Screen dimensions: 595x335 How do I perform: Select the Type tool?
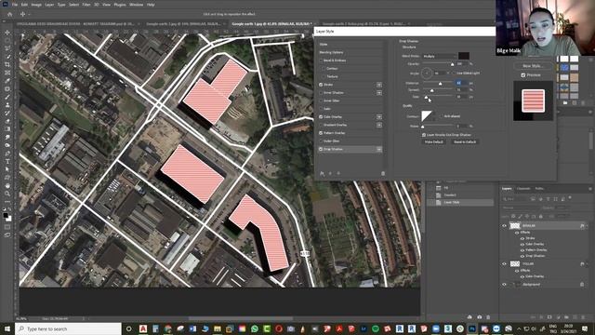(7, 161)
